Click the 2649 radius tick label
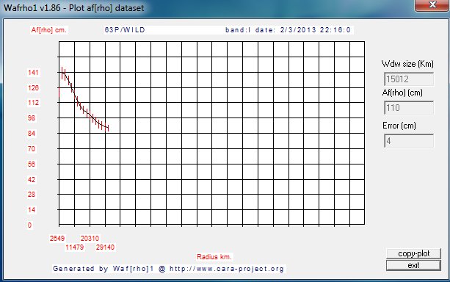Viewport: 450px width, 282px height. [57, 239]
